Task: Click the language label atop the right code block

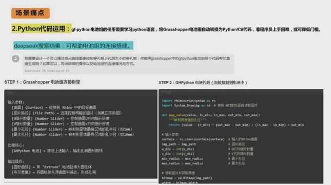Action: click(x=166, y=92)
